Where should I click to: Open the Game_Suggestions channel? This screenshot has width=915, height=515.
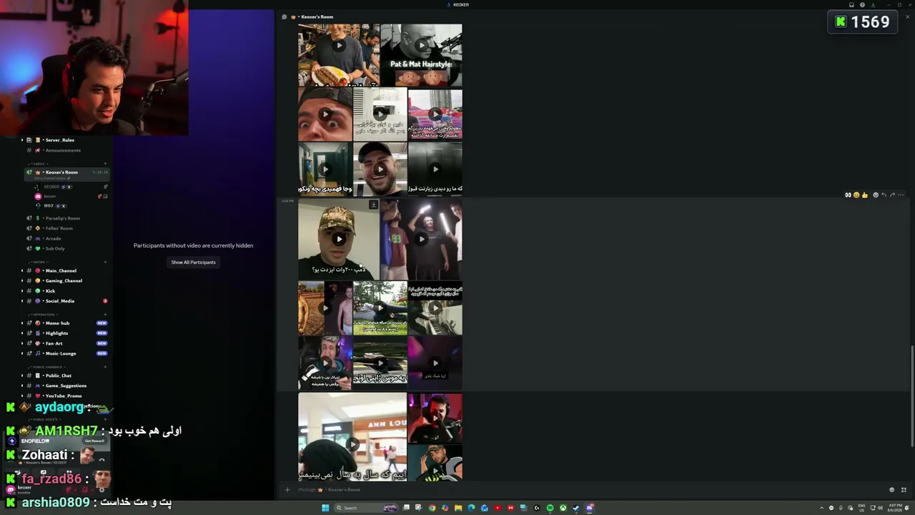66,386
